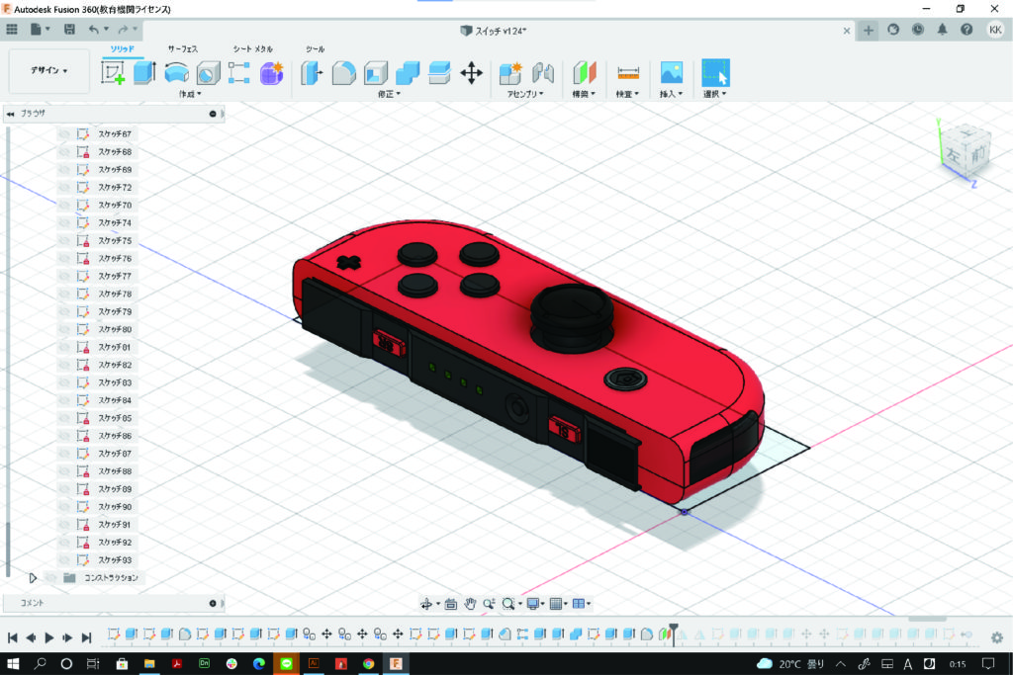Toggle visibility eye of スケッチ75
Viewport: 1013px width, 675px height.
point(65,240)
